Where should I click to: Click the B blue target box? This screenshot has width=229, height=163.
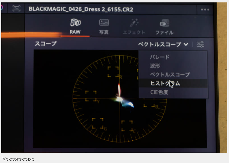[149, 103]
